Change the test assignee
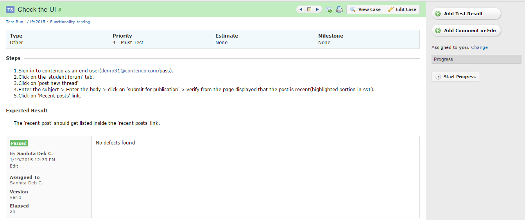The height and width of the screenshot is (220, 525). tap(479, 47)
